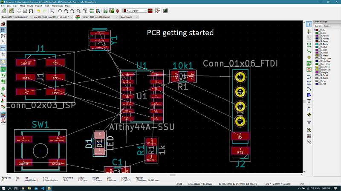
Task: Click the F.Cu red color swatch
Action: point(317,30)
